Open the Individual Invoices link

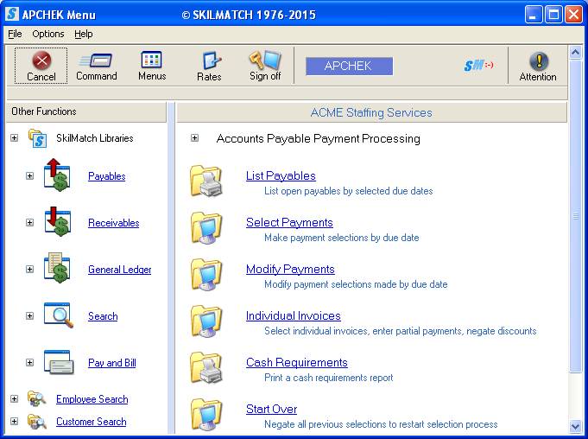click(294, 315)
